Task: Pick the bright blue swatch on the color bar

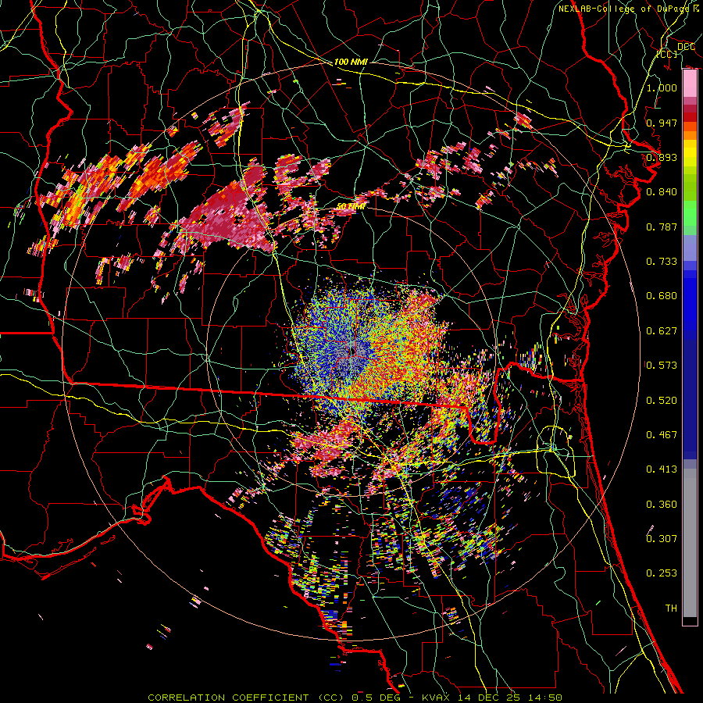Action: coord(690,305)
